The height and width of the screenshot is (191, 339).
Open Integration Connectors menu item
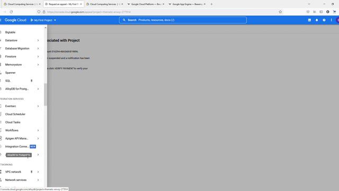coord(17,146)
